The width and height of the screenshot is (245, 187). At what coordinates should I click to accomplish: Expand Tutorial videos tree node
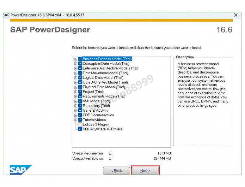[76, 120]
